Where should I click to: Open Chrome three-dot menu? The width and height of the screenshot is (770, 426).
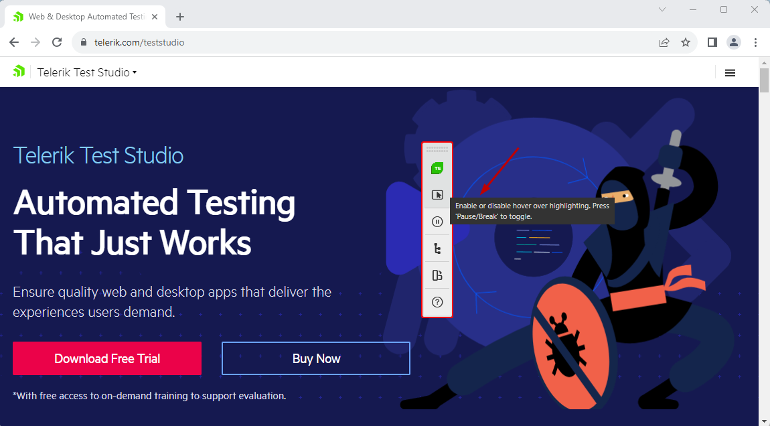click(755, 42)
